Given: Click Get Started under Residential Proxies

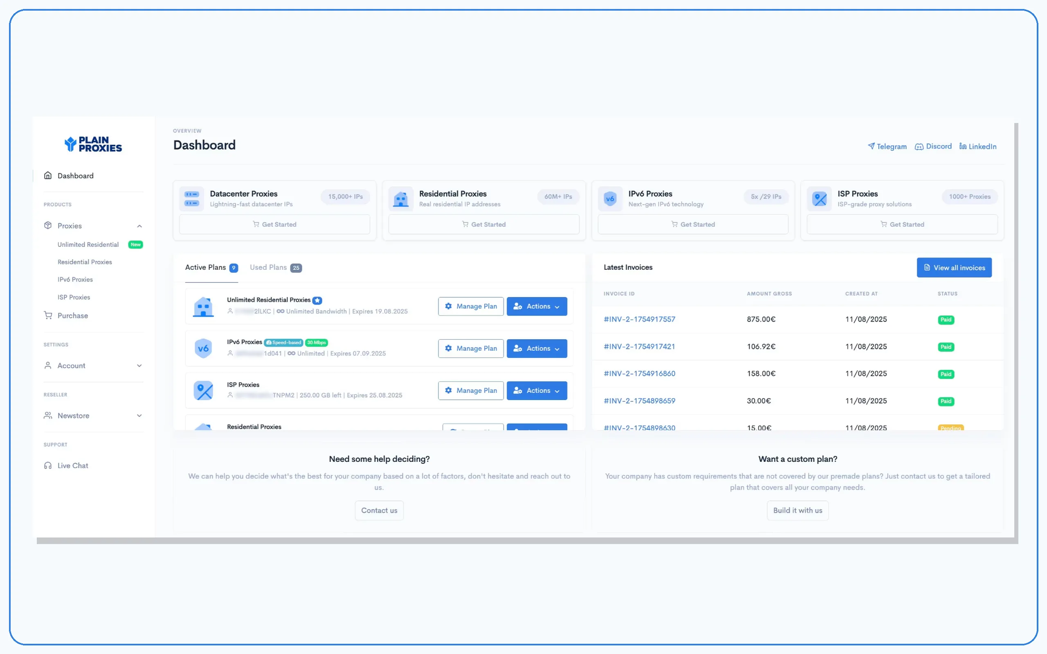Looking at the screenshot, I should [484, 224].
